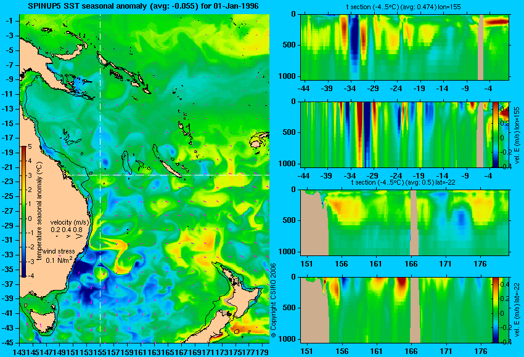Click the 0.4 m/s velocity arrow symbol
524x357 pixels.
point(68,236)
